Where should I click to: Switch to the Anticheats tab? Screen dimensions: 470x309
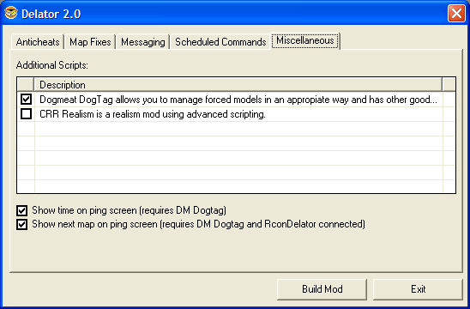tap(38, 42)
